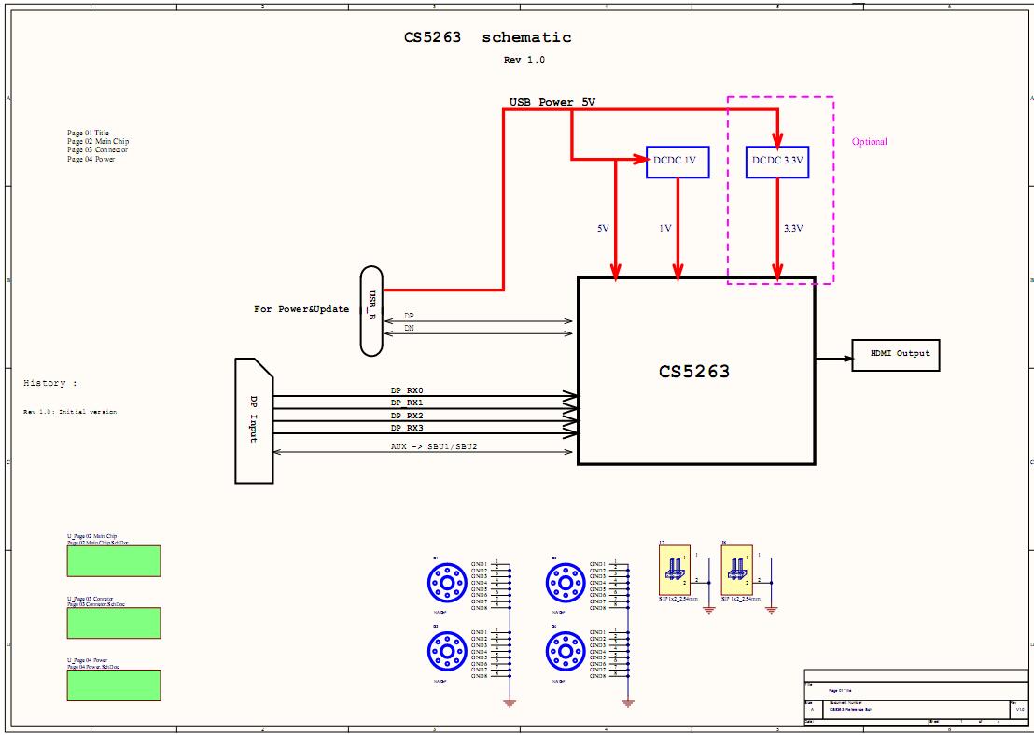Click the 'Page 03 Connector.SchDoc' filename label
The width and height of the screenshot is (1034, 735).
(x=96, y=604)
